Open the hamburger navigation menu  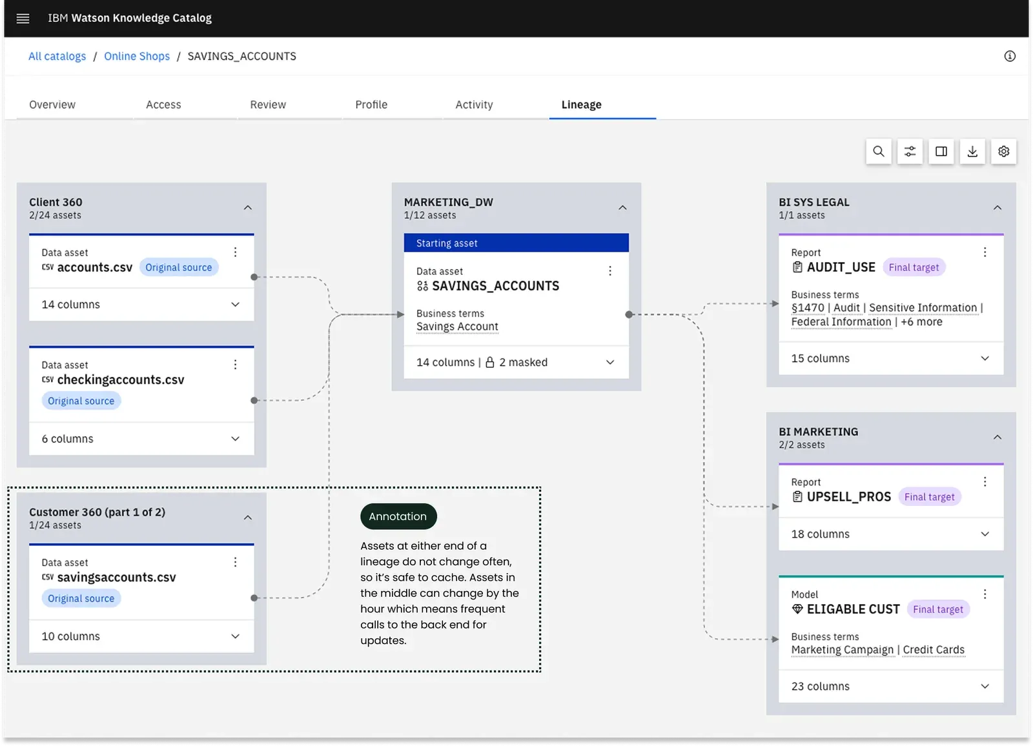pyautogui.click(x=23, y=18)
